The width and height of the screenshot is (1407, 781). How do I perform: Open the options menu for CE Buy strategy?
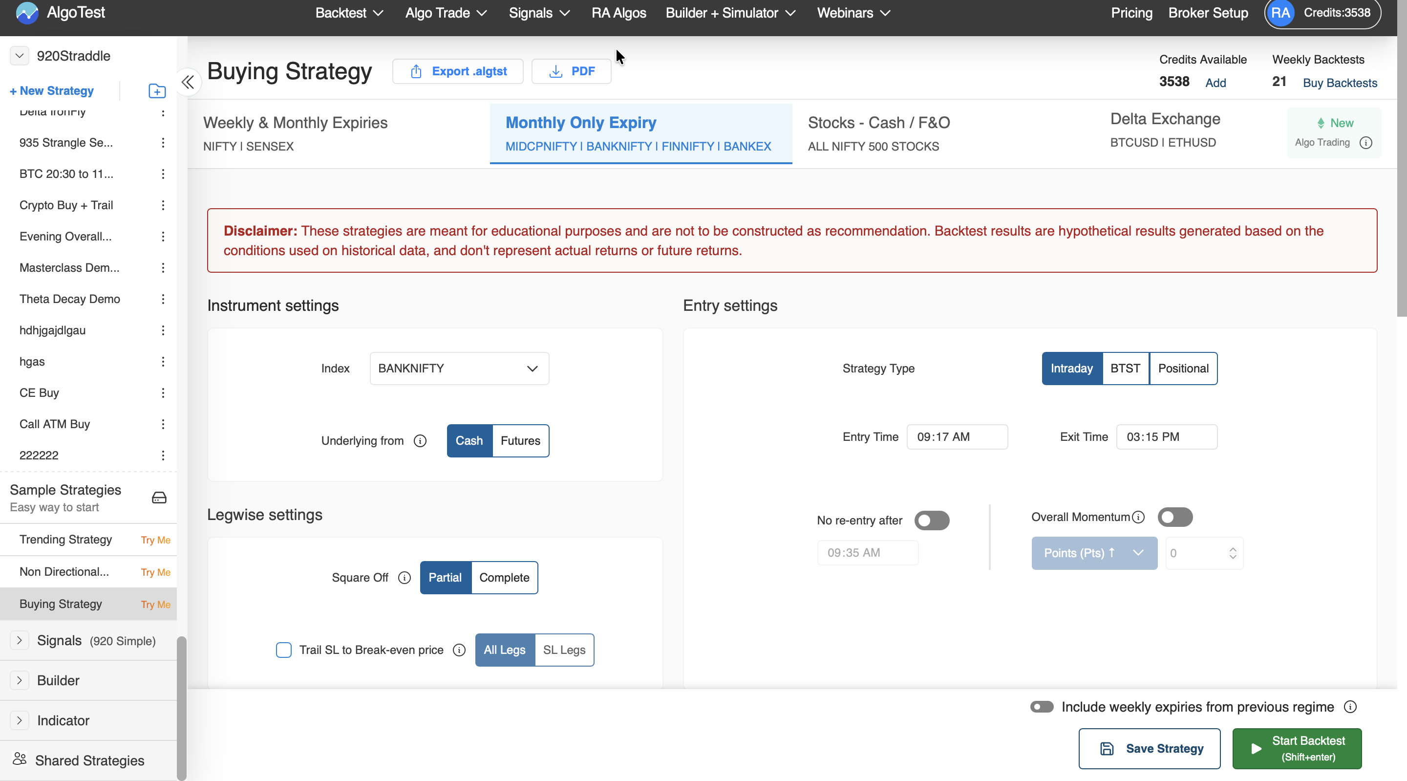[x=163, y=393]
